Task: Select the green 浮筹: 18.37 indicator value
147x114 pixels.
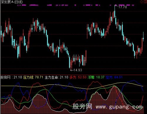Action: (x=96, y=77)
